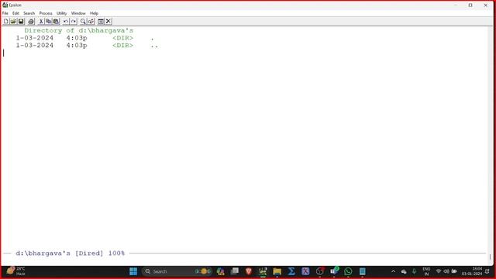This screenshot has width=496, height=279.
Task: Open the Process menu
Action: point(46,13)
